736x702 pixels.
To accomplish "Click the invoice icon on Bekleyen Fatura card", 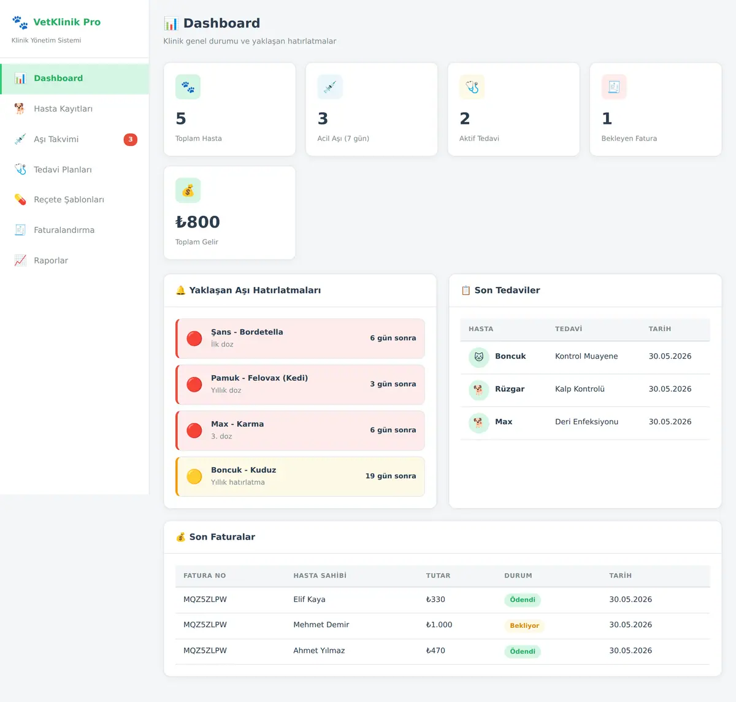I will [x=614, y=87].
